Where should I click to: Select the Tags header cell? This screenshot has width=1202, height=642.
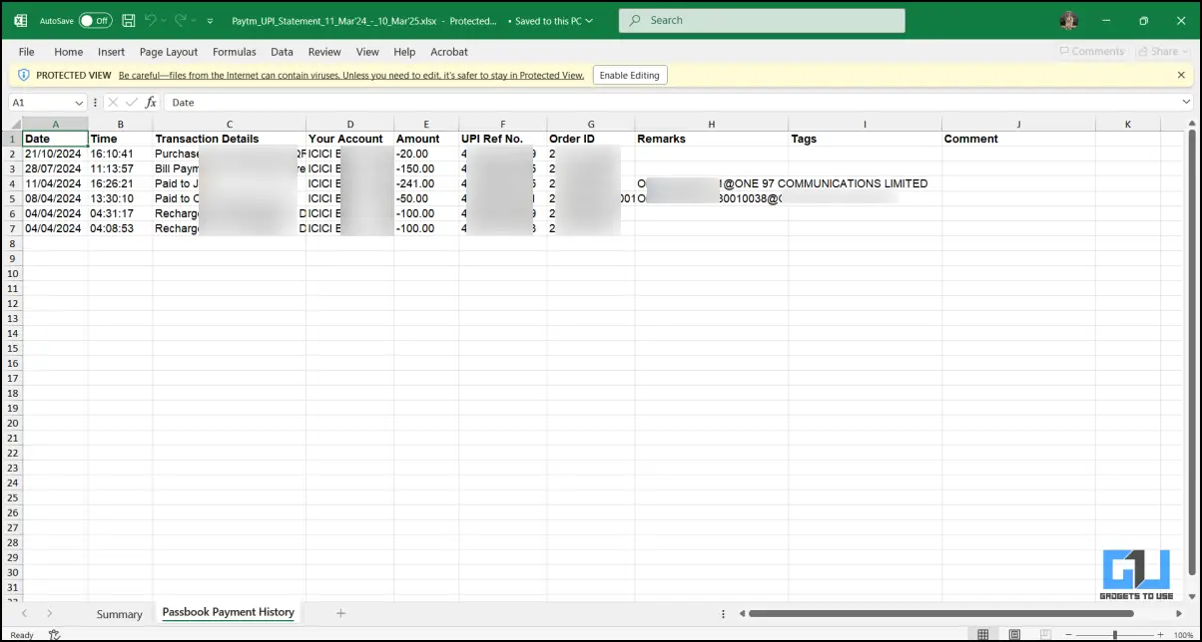(865, 139)
